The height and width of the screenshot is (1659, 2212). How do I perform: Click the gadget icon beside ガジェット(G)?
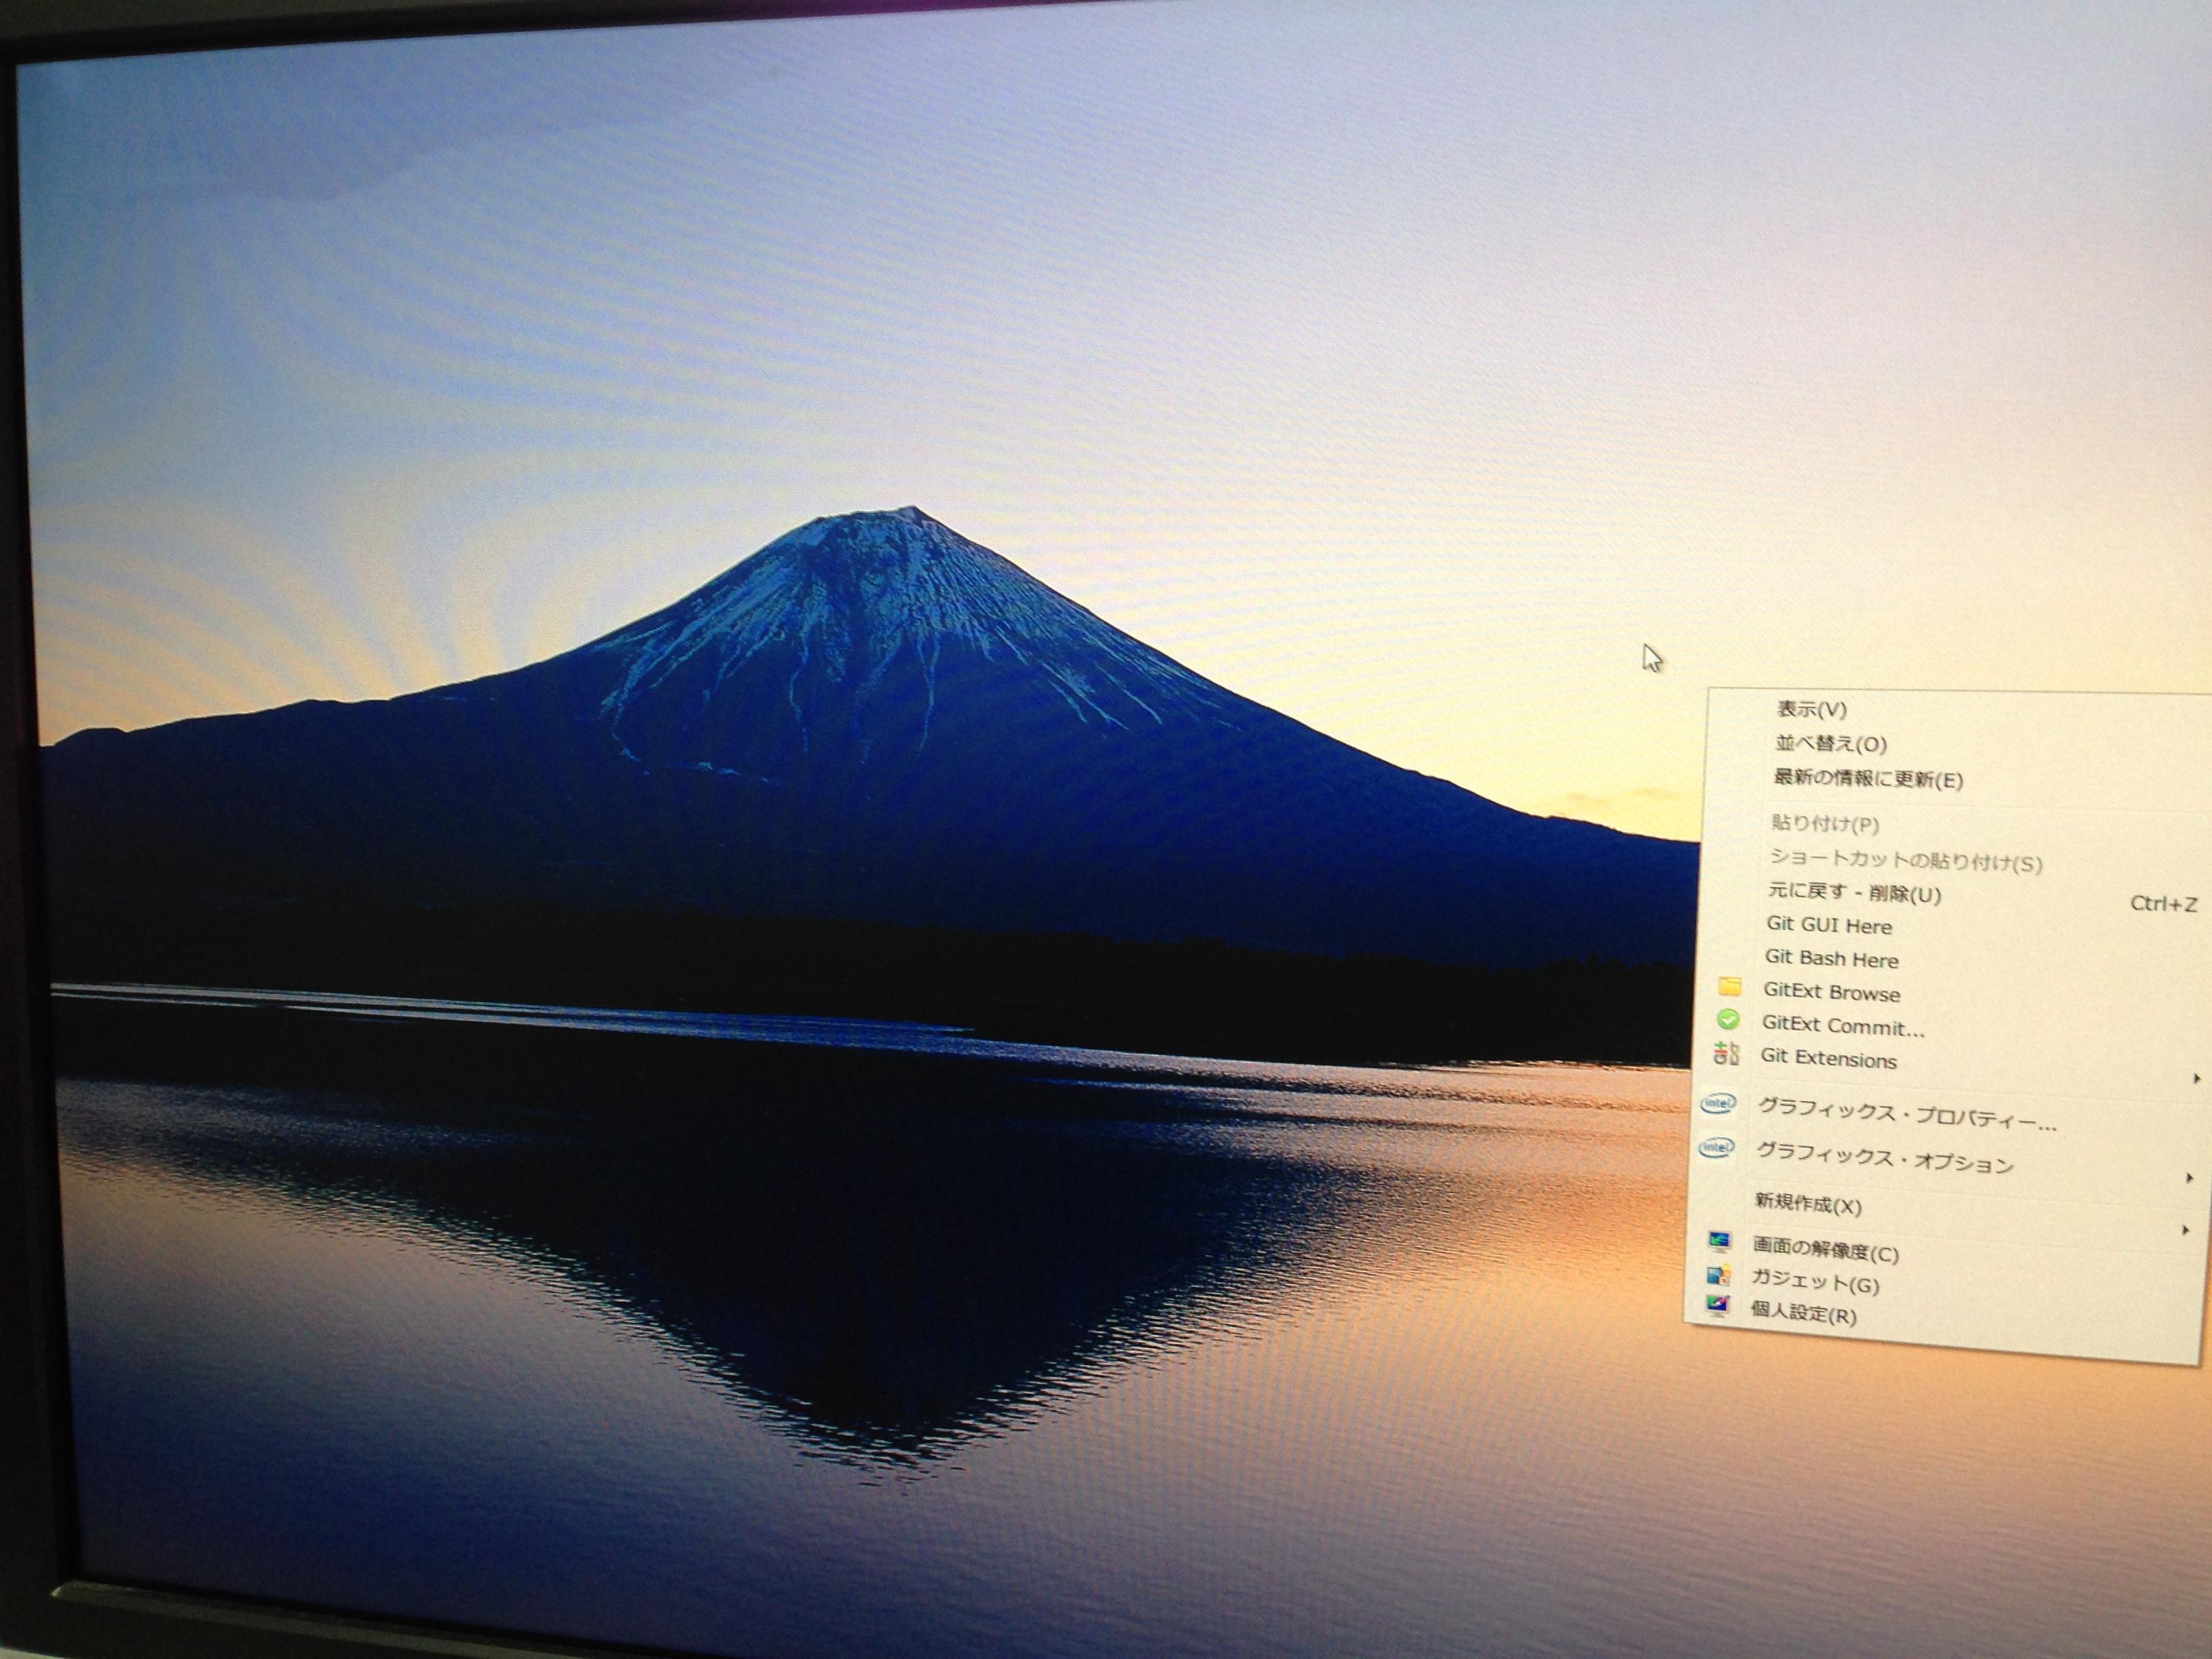tap(1718, 1275)
